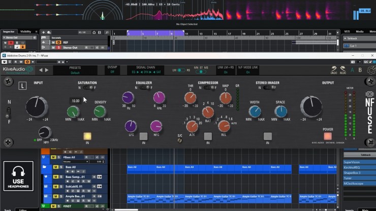Open KirchhoffEQ insert slot
The width and height of the screenshot is (376, 211).
click(x=359, y=167)
